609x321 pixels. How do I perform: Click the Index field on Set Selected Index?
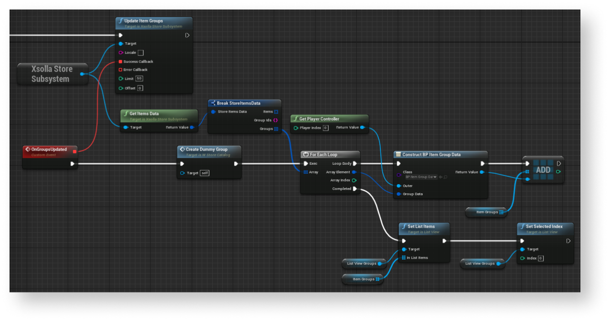[x=540, y=258]
